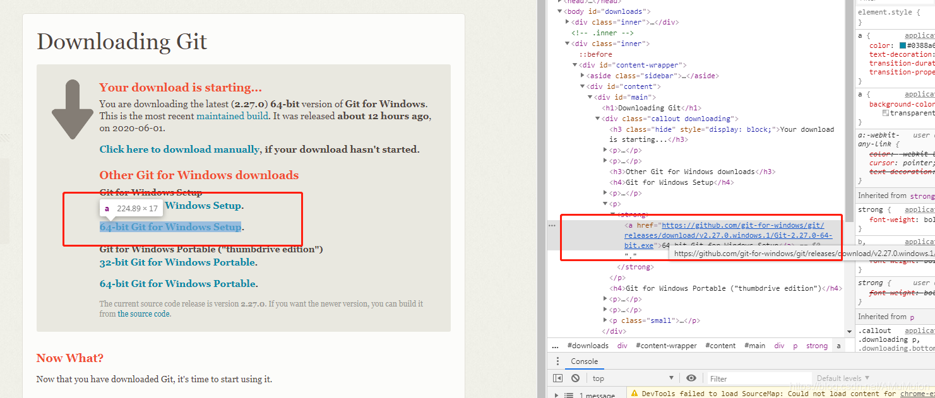935x398 pixels.
Task: Select #main in the breadcrumb bar
Action: click(x=754, y=346)
